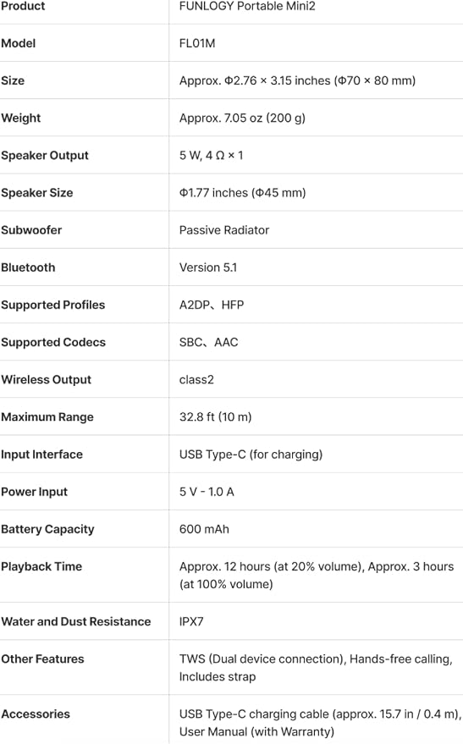
Task: Click the Maximum Range label
Action: [x=47, y=417]
